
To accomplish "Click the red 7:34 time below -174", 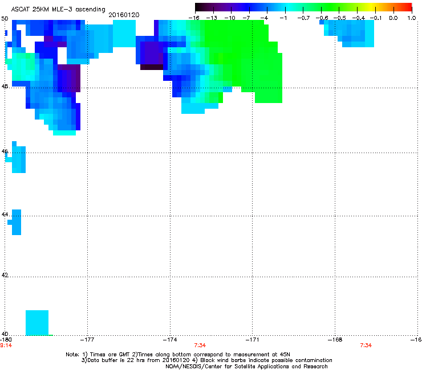I will [x=200, y=346].
